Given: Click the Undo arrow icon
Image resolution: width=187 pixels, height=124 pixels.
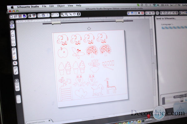Looking at the screenshot, I should [53, 15].
